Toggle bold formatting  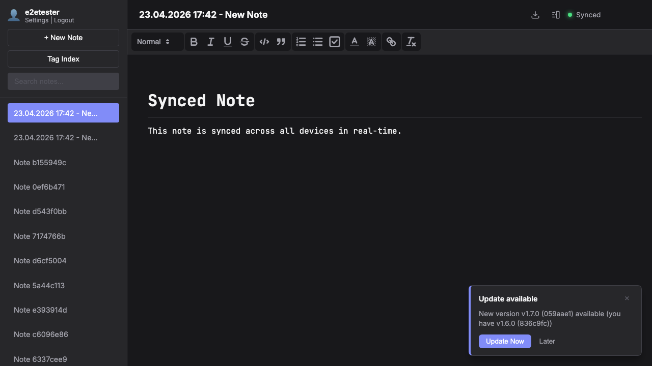click(x=194, y=42)
